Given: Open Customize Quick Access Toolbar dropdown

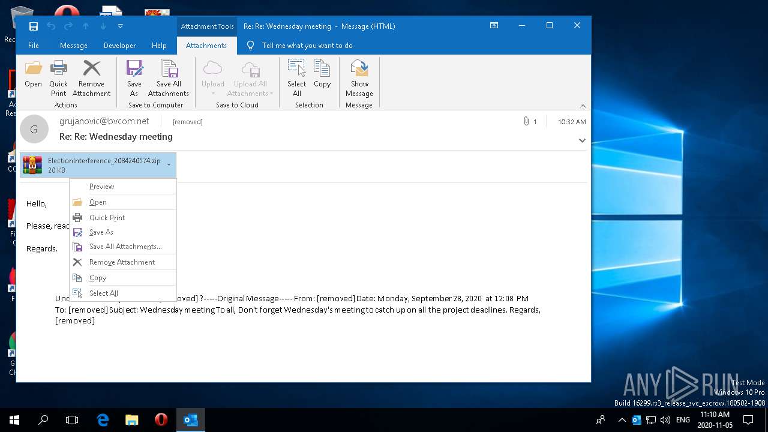Looking at the screenshot, I should pos(120,26).
